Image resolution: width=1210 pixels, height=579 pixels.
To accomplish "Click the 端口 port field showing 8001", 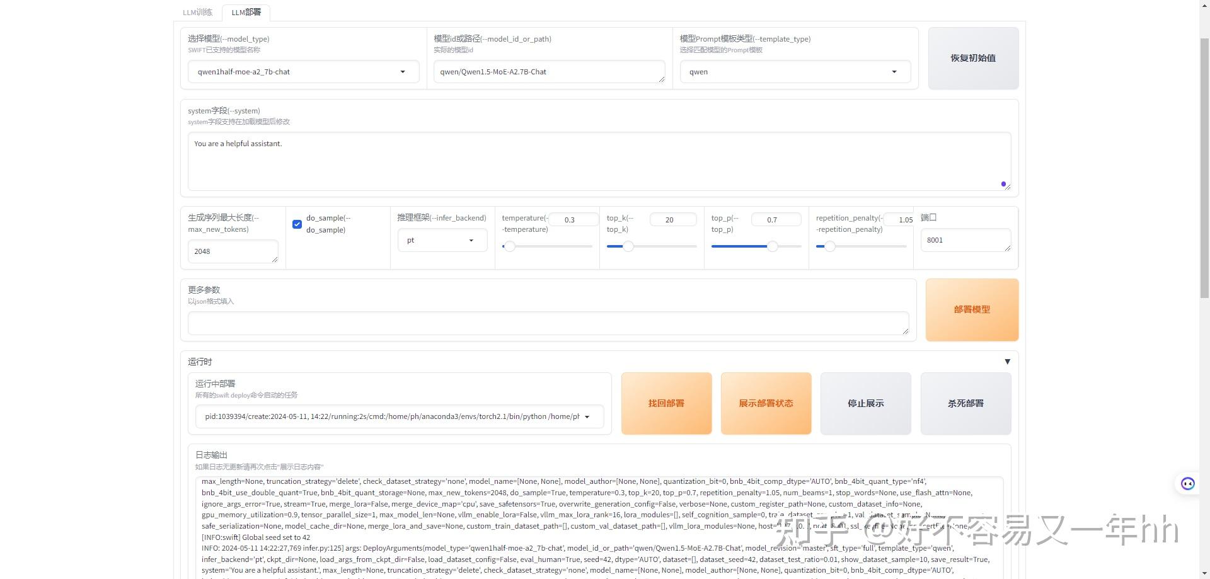I will point(965,240).
